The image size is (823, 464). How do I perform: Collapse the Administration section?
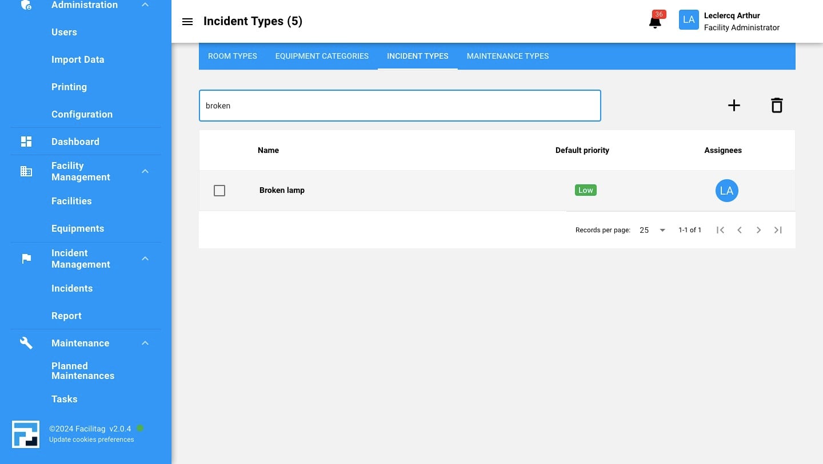[x=145, y=4]
